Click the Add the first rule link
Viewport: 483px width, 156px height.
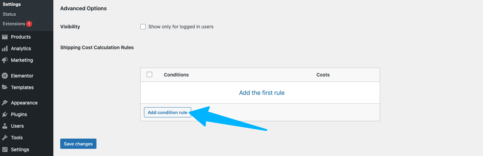coord(262,93)
